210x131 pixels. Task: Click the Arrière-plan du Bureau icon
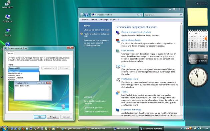pos(118,41)
